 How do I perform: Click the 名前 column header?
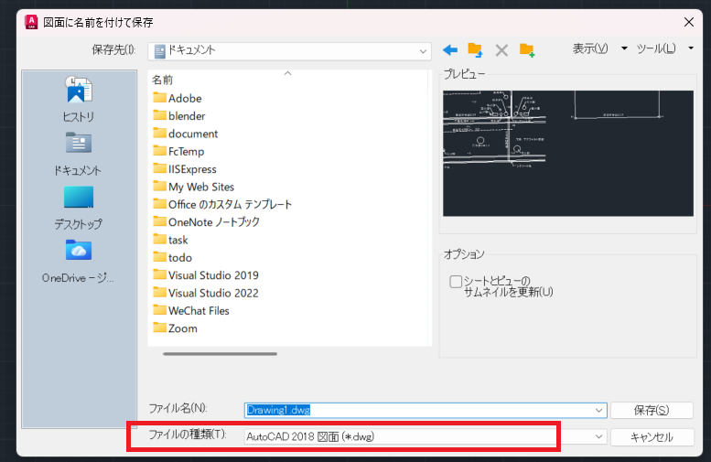163,80
